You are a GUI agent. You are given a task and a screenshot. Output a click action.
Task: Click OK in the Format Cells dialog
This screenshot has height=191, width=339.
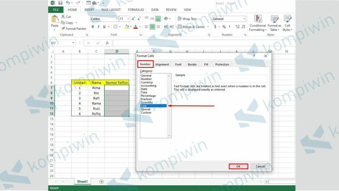point(238,166)
